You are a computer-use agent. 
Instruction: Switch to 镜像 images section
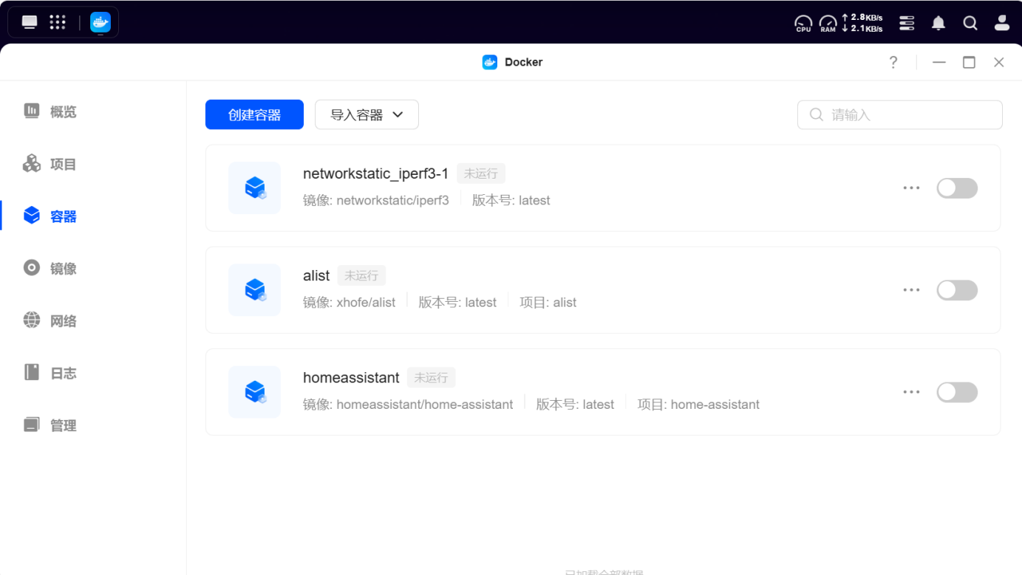pos(50,269)
